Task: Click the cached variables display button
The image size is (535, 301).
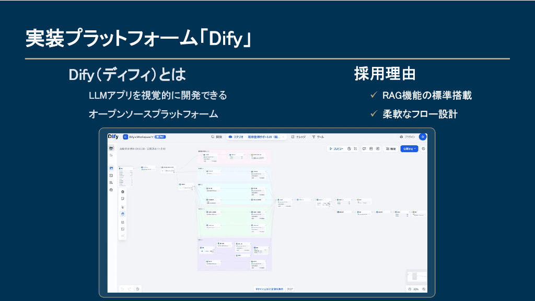Action: [x=269, y=289]
